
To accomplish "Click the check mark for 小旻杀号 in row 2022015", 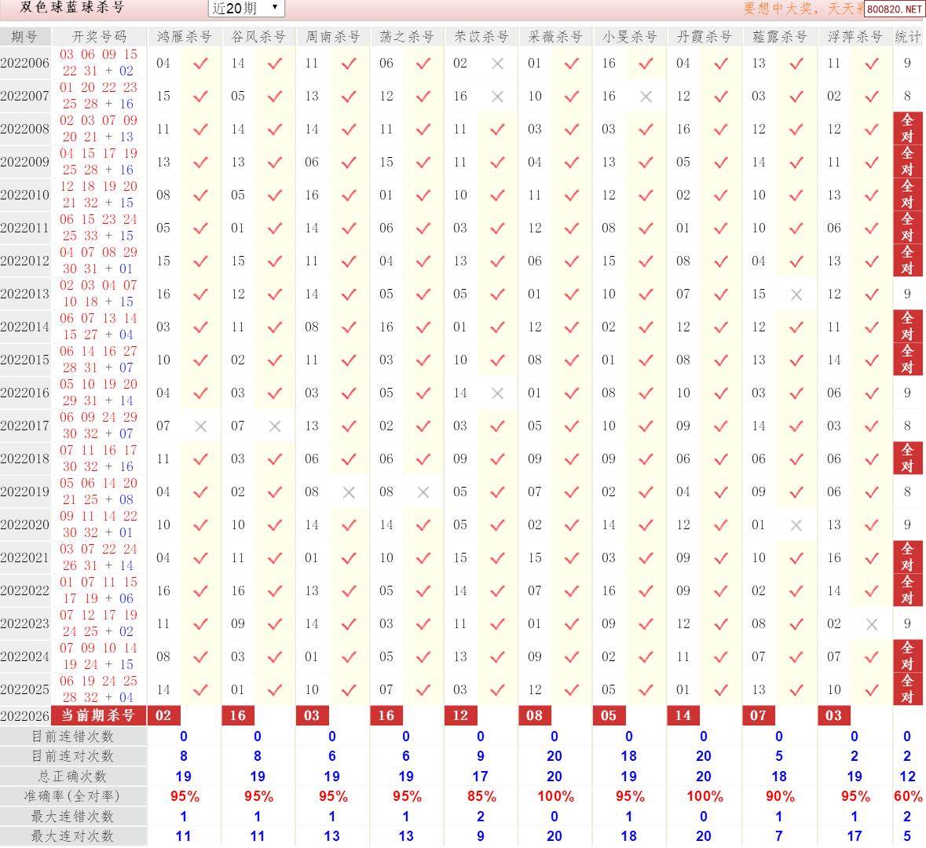I will [646, 360].
